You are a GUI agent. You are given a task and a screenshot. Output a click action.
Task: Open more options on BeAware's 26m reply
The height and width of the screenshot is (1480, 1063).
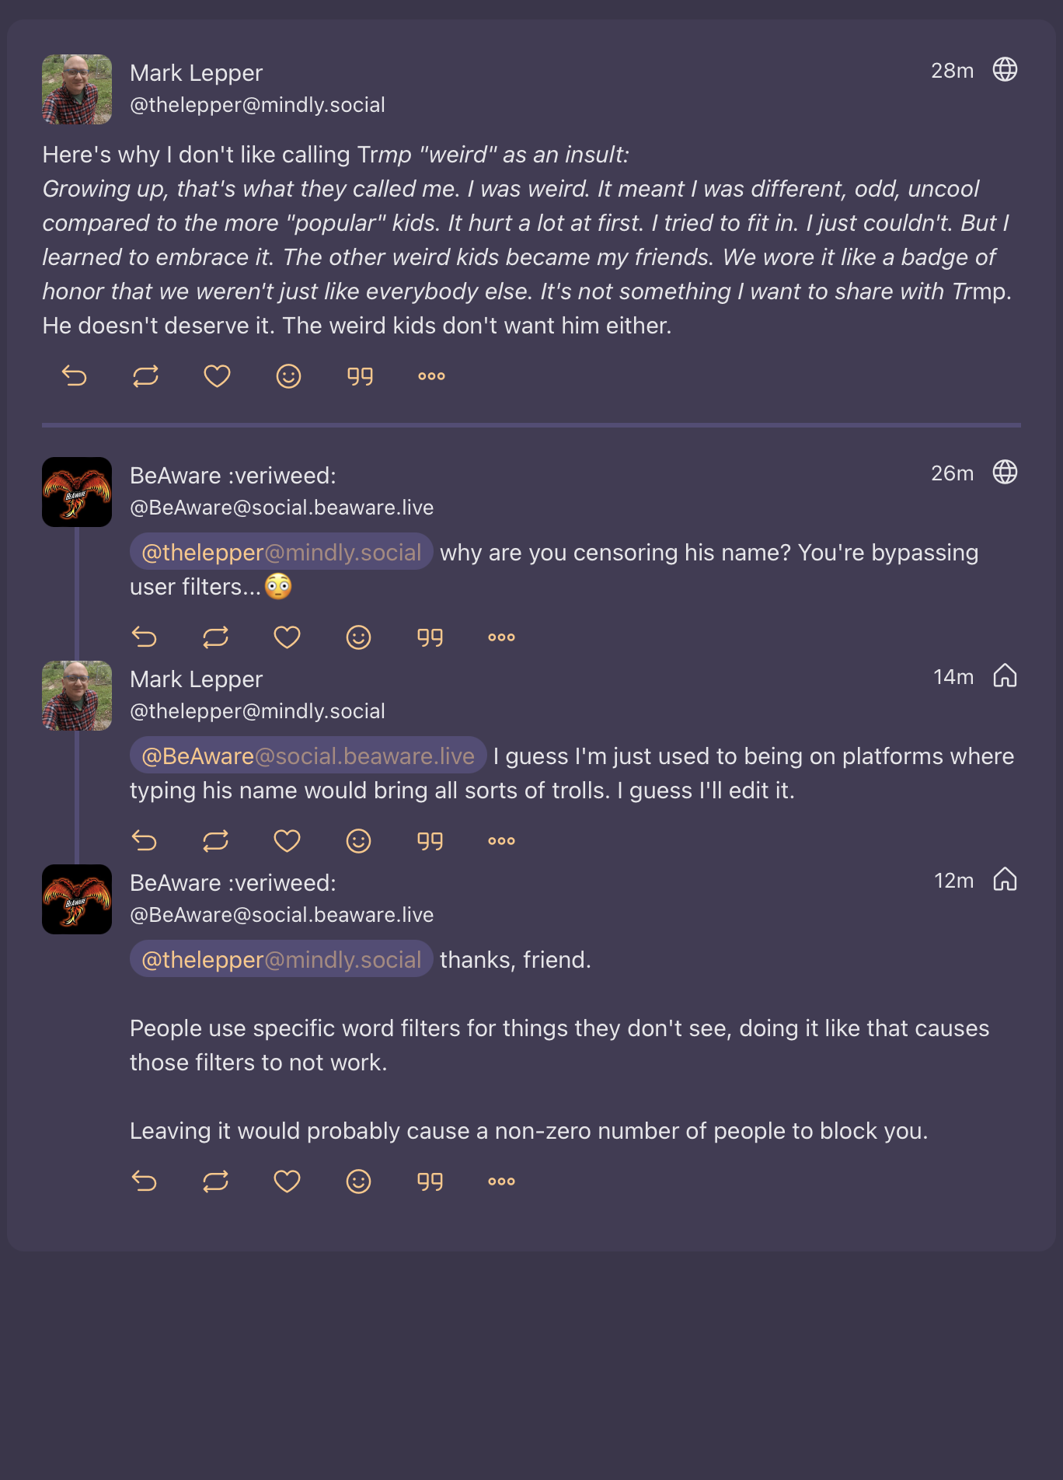(501, 637)
